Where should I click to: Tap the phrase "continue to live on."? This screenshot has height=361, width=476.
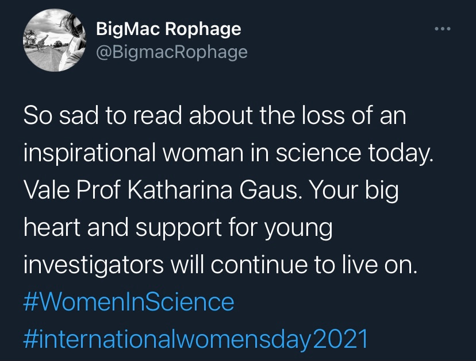(x=322, y=265)
